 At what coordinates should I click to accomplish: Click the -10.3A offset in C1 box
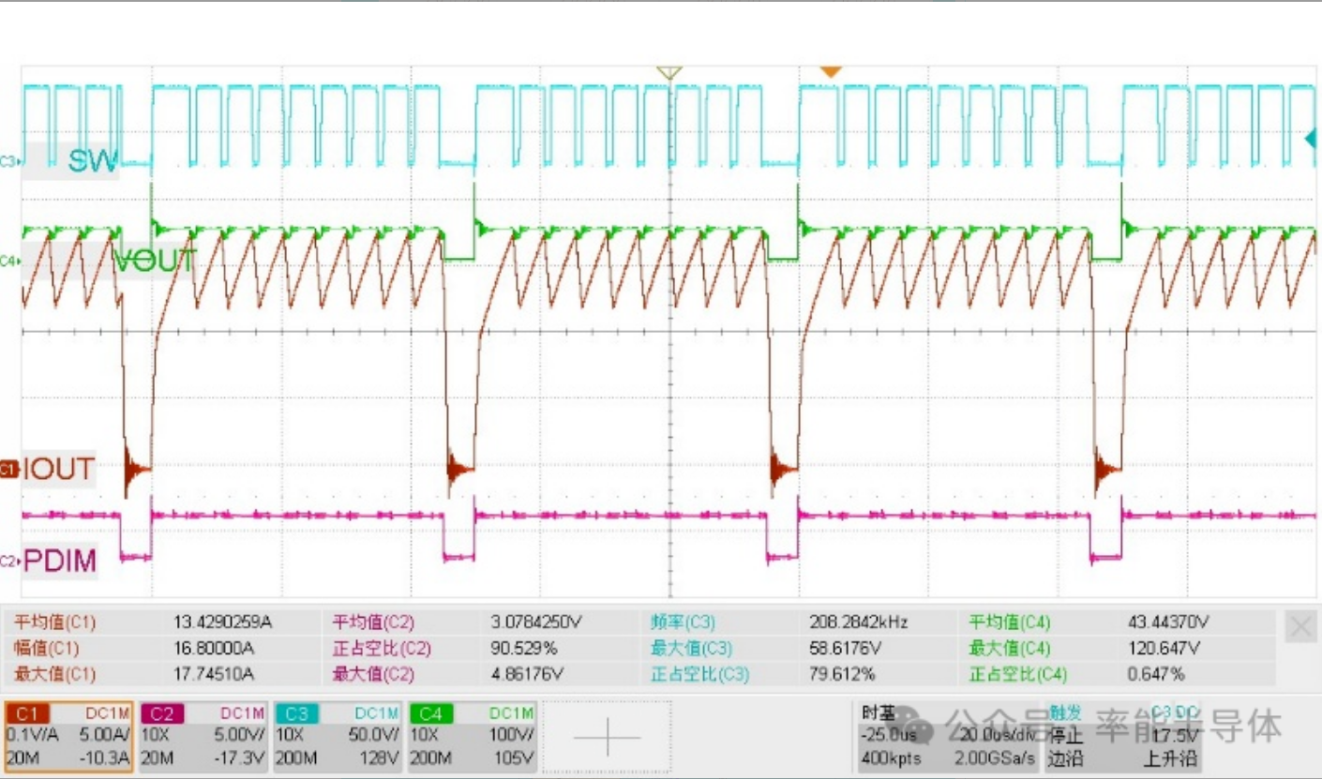click(103, 757)
